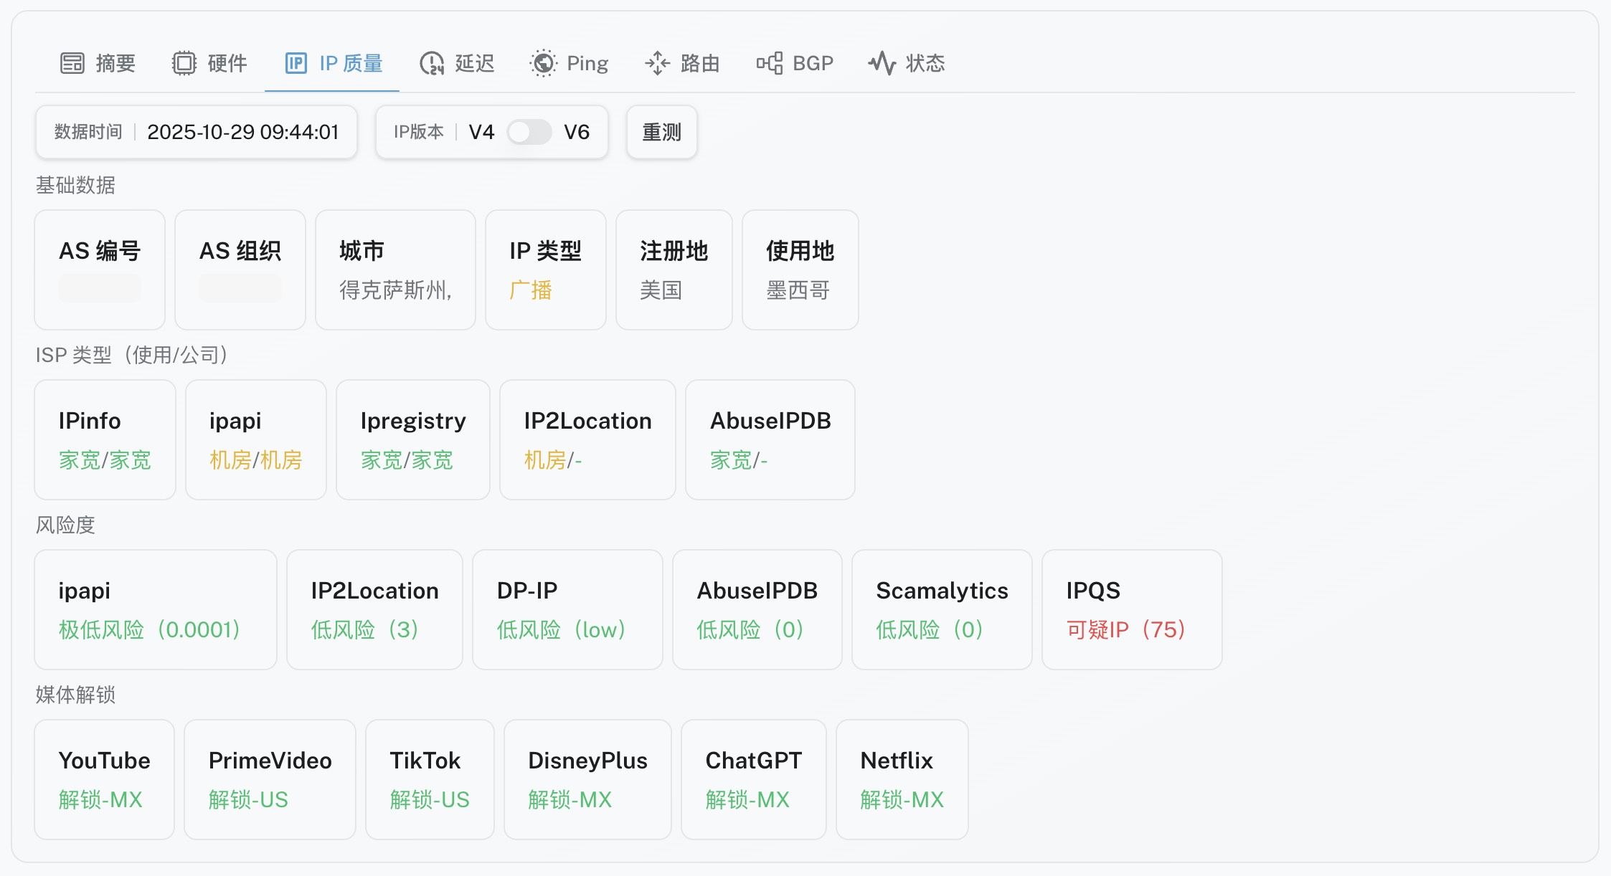Image resolution: width=1611 pixels, height=876 pixels.
Task: Click the routing (路由) arrows icon
Action: click(657, 63)
